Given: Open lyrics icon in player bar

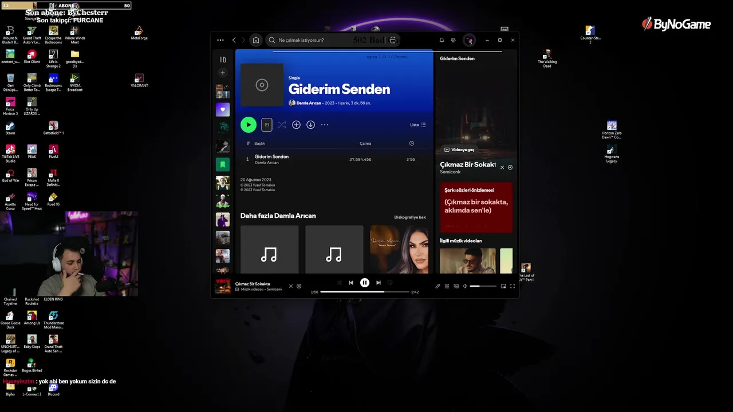Looking at the screenshot, I should point(438,286).
